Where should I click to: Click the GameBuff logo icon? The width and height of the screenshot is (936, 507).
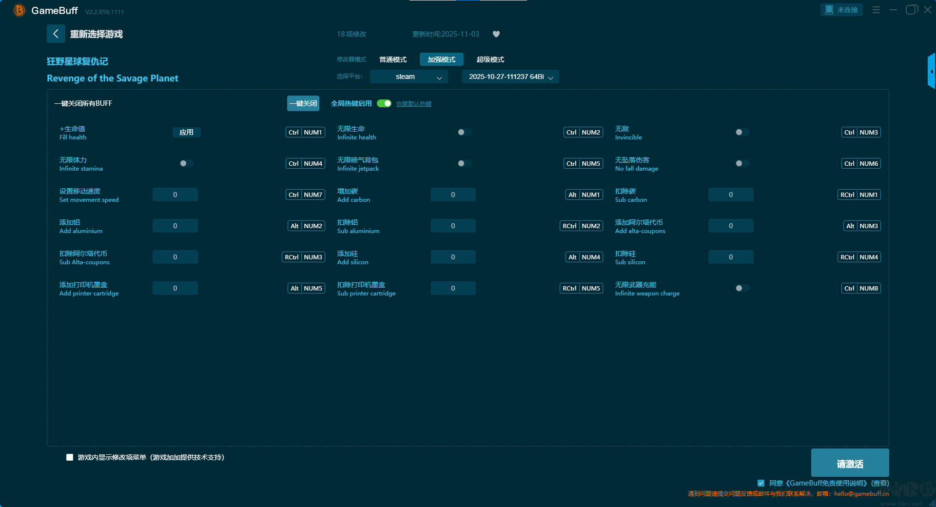click(x=19, y=10)
